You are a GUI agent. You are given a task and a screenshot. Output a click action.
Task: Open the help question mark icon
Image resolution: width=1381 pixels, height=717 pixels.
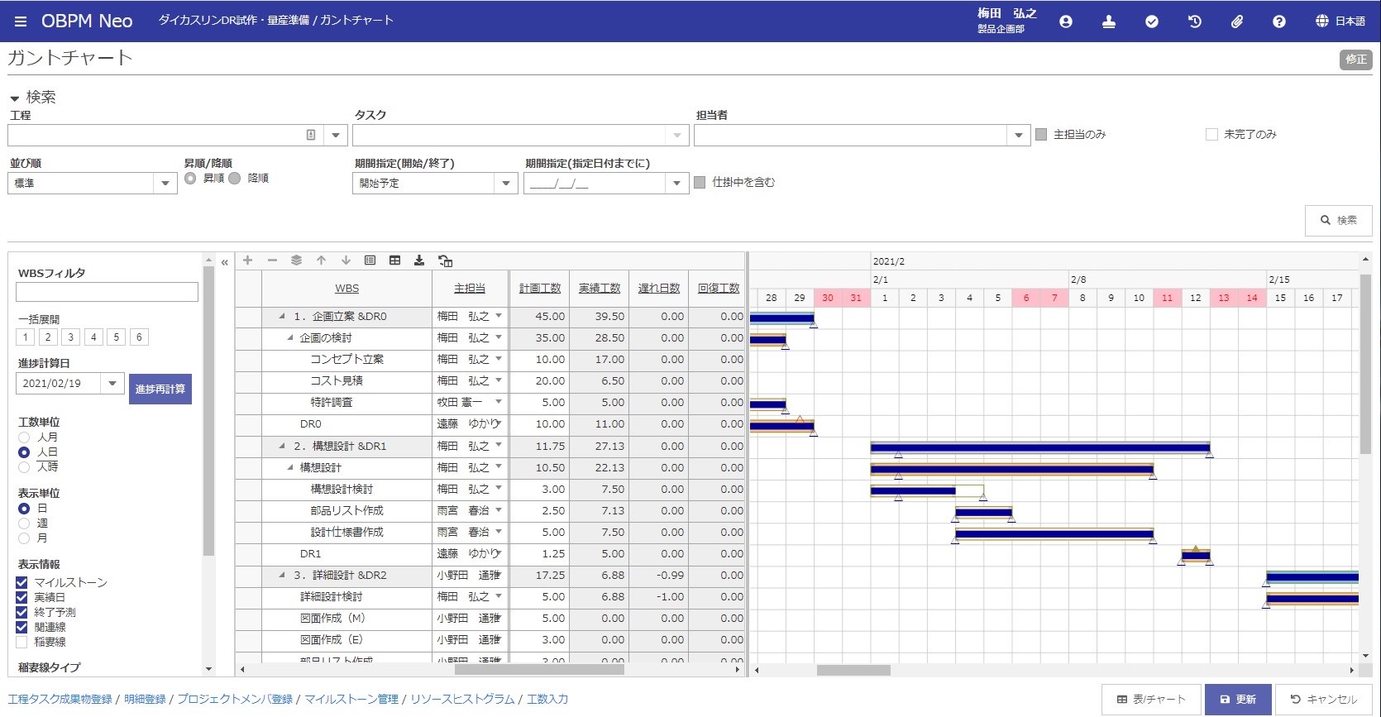[1279, 22]
